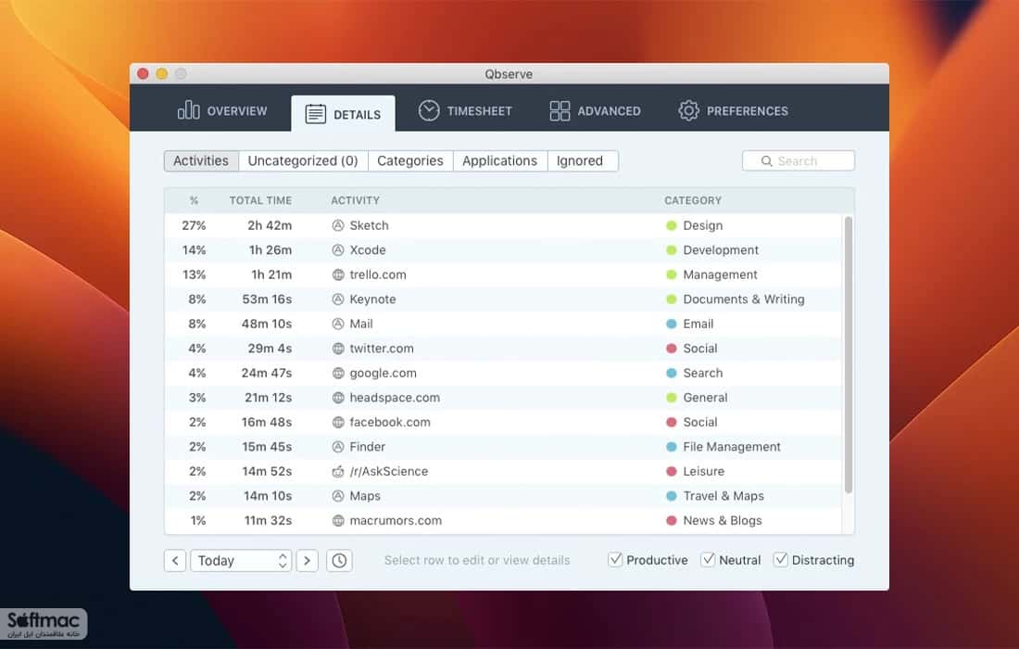Sort by the Activity column header
The width and height of the screenshot is (1019, 649).
click(355, 200)
